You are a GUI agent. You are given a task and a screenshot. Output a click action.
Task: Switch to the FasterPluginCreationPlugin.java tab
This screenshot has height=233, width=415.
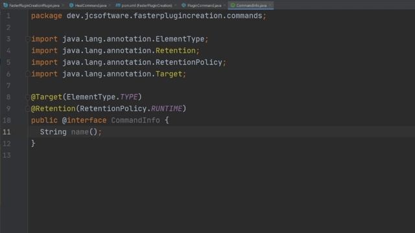[x=34, y=5]
